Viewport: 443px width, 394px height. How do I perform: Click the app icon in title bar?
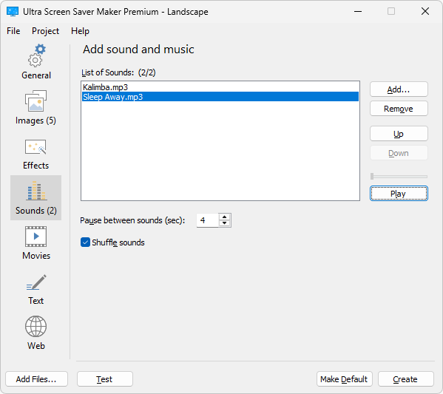tap(13, 12)
